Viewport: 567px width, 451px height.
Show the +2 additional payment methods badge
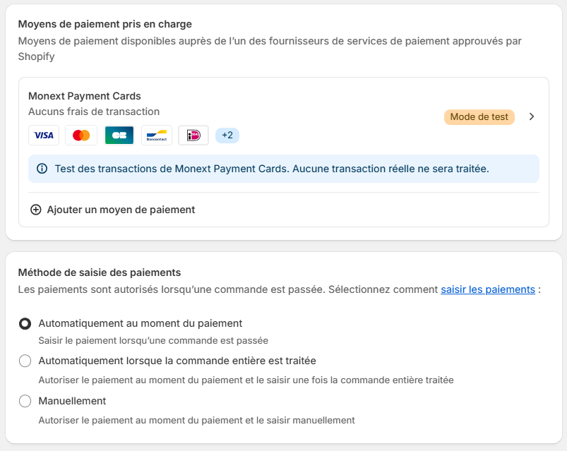click(x=227, y=135)
